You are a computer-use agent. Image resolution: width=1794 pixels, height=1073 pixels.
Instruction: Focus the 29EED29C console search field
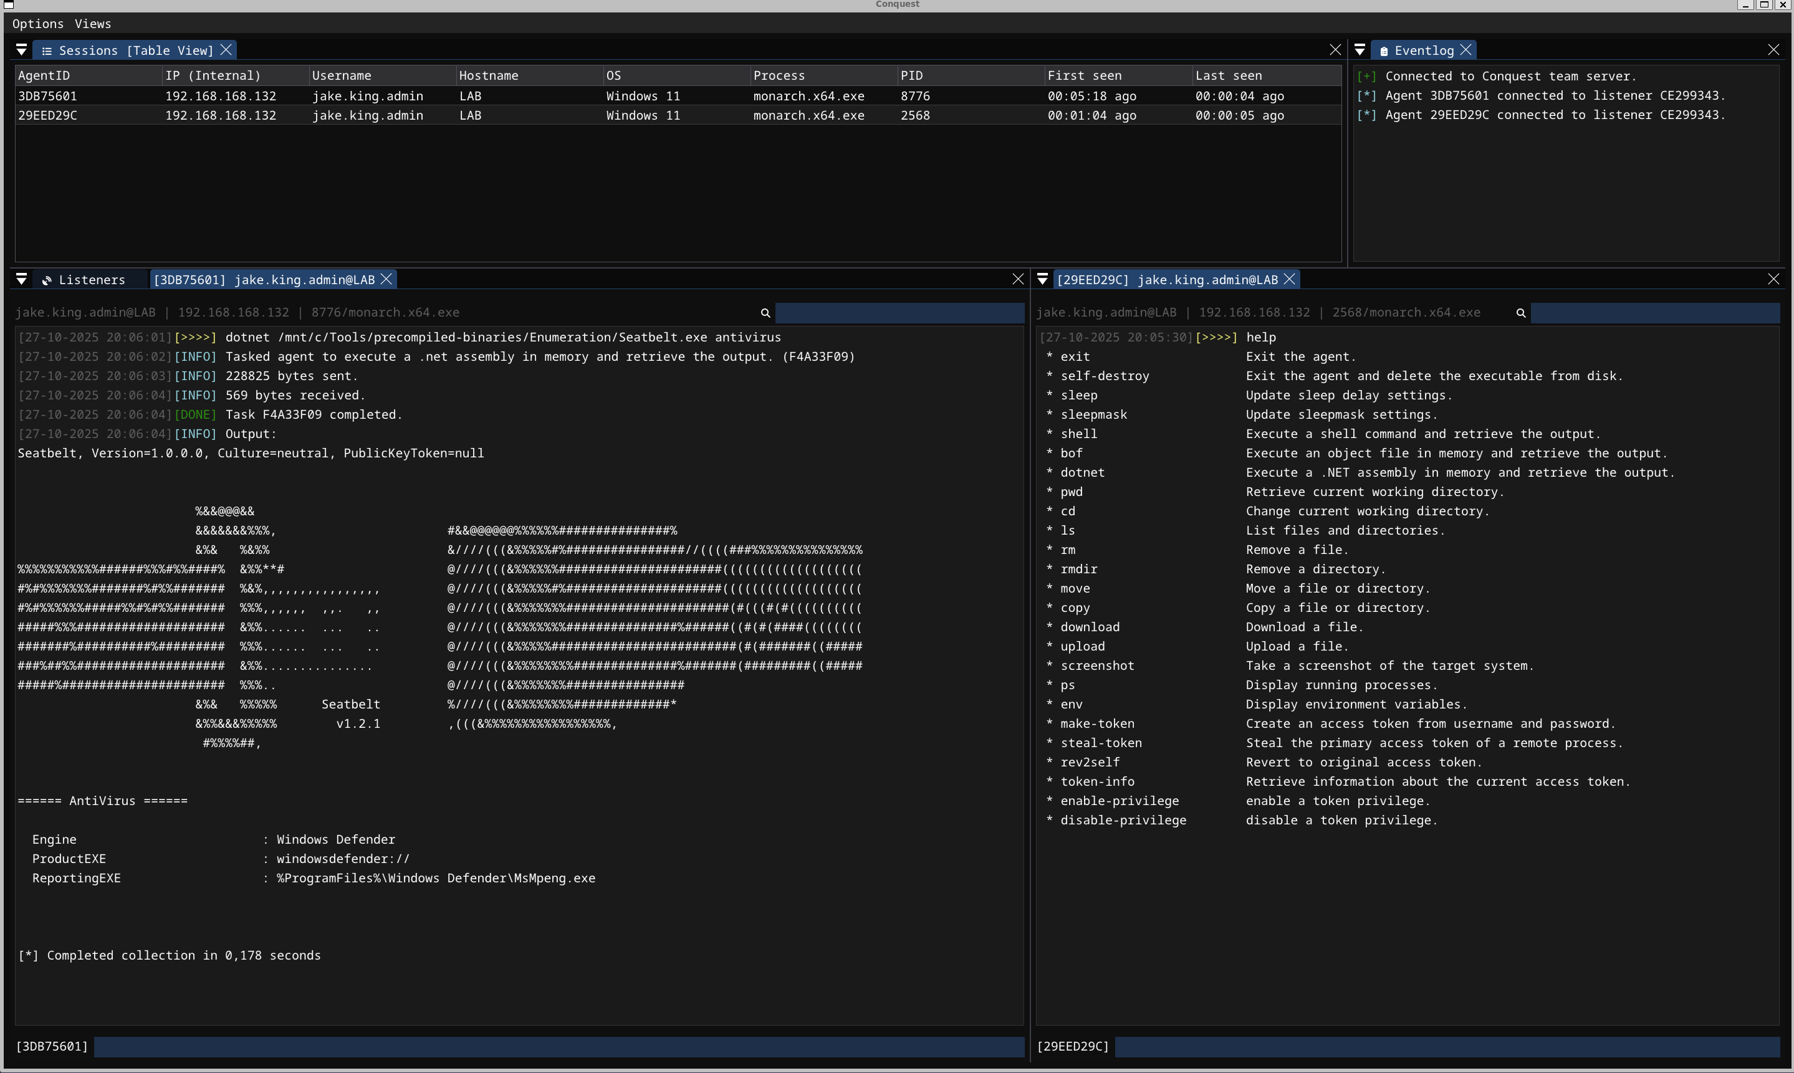1654,313
